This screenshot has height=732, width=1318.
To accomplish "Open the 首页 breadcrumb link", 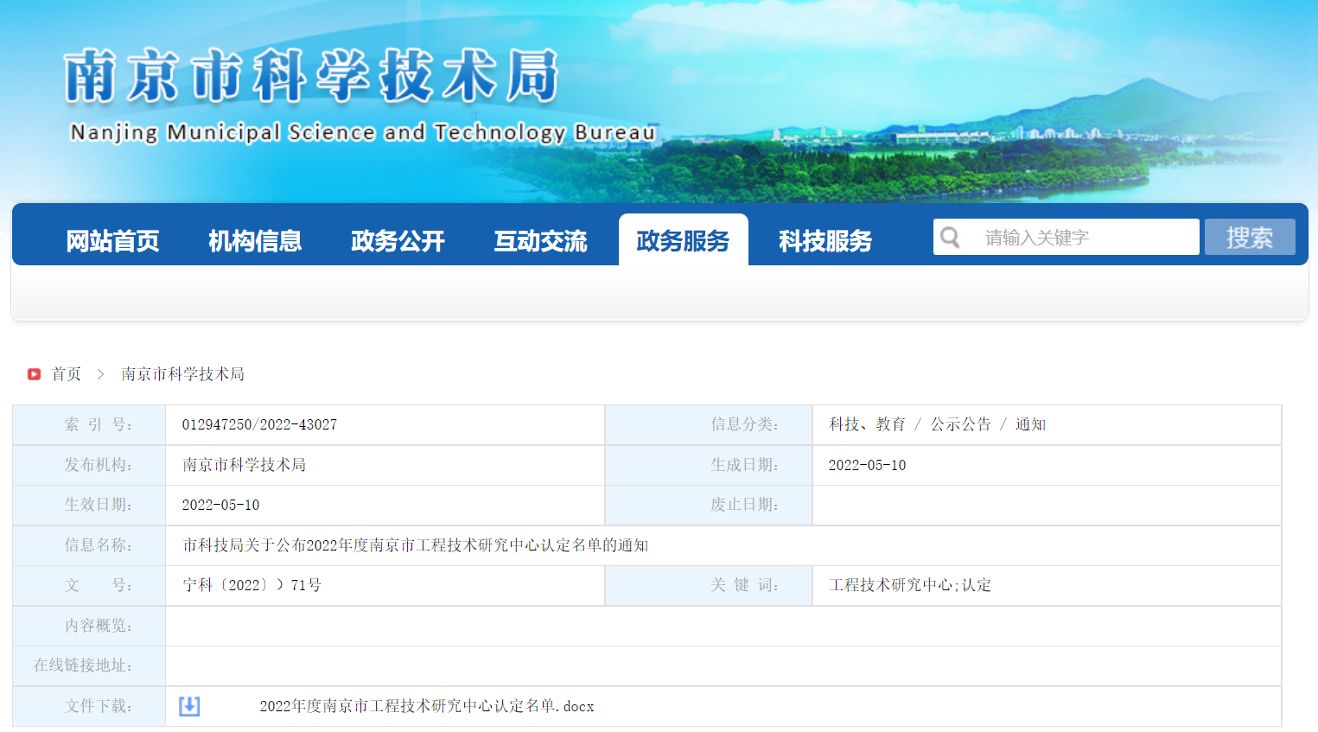I will point(67,373).
